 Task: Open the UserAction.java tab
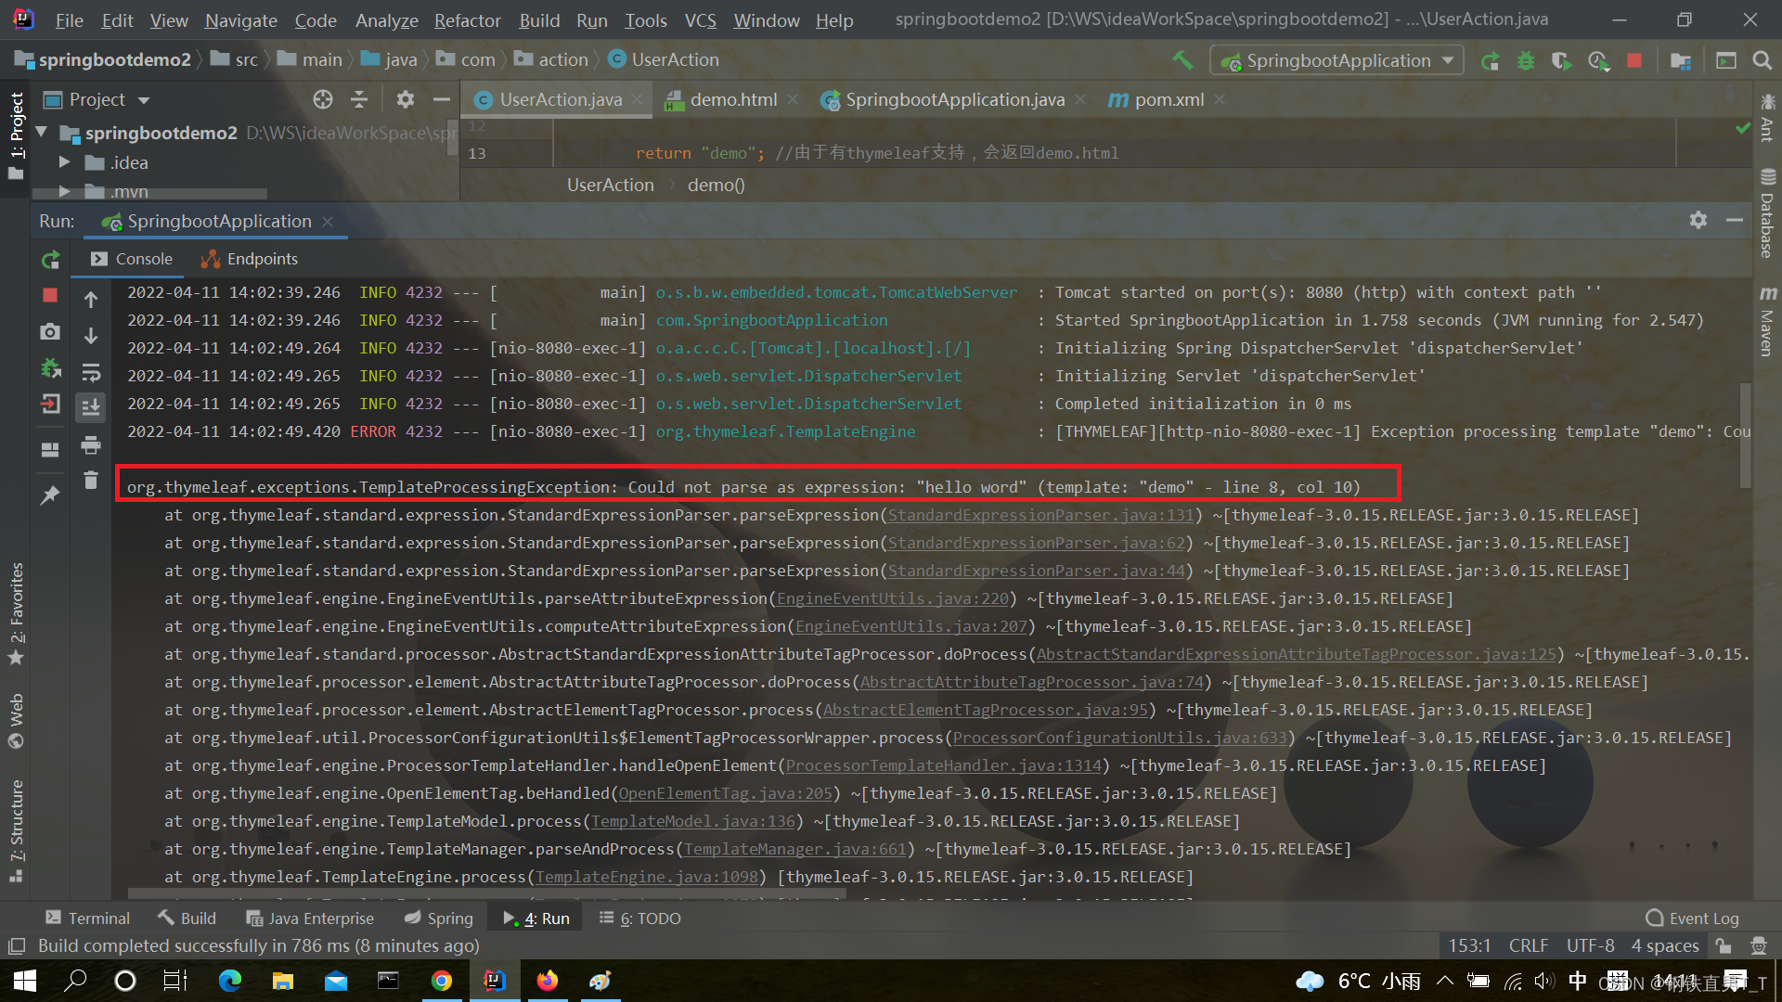coord(550,99)
